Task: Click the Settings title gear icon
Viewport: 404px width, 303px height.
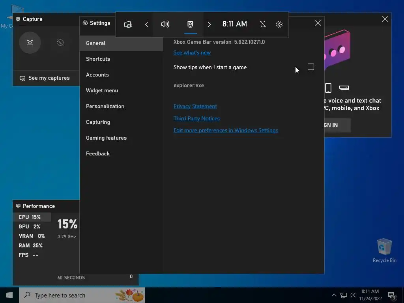Action: tap(85, 23)
